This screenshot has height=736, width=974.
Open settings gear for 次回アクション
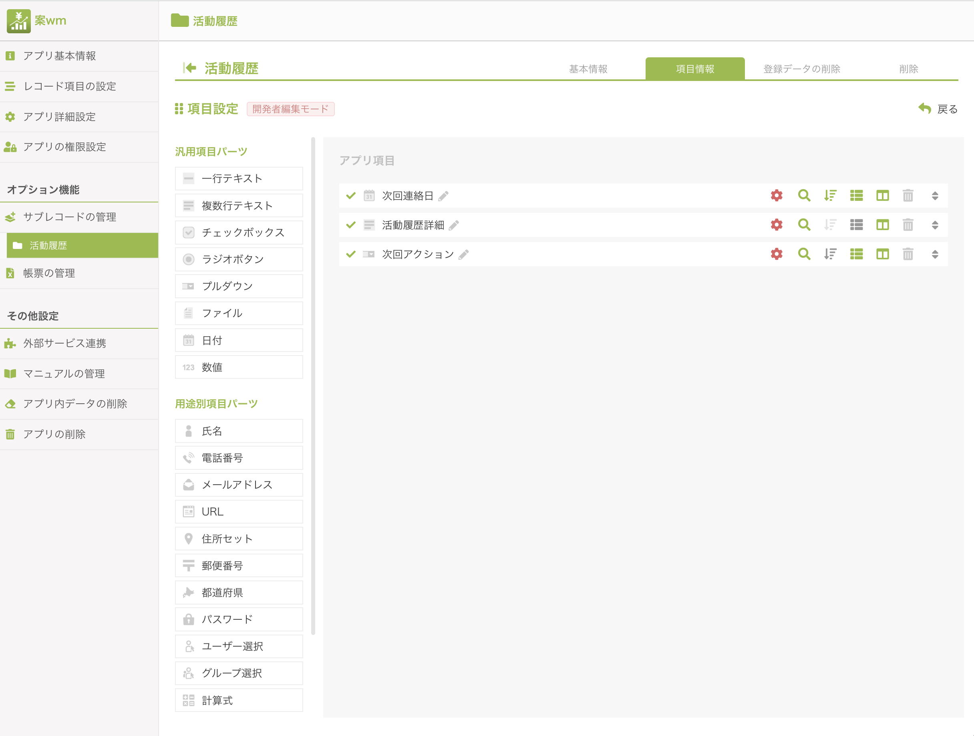[777, 254]
